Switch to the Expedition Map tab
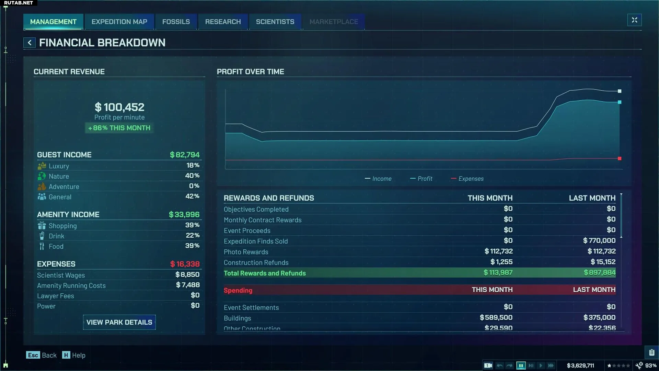The image size is (659, 371). pyautogui.click(x=119, y=22)
